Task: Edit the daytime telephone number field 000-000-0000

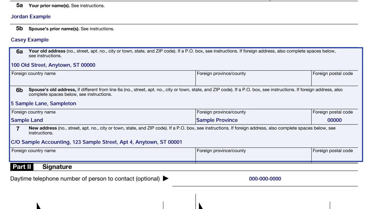Action: click(x=265, y=179)
